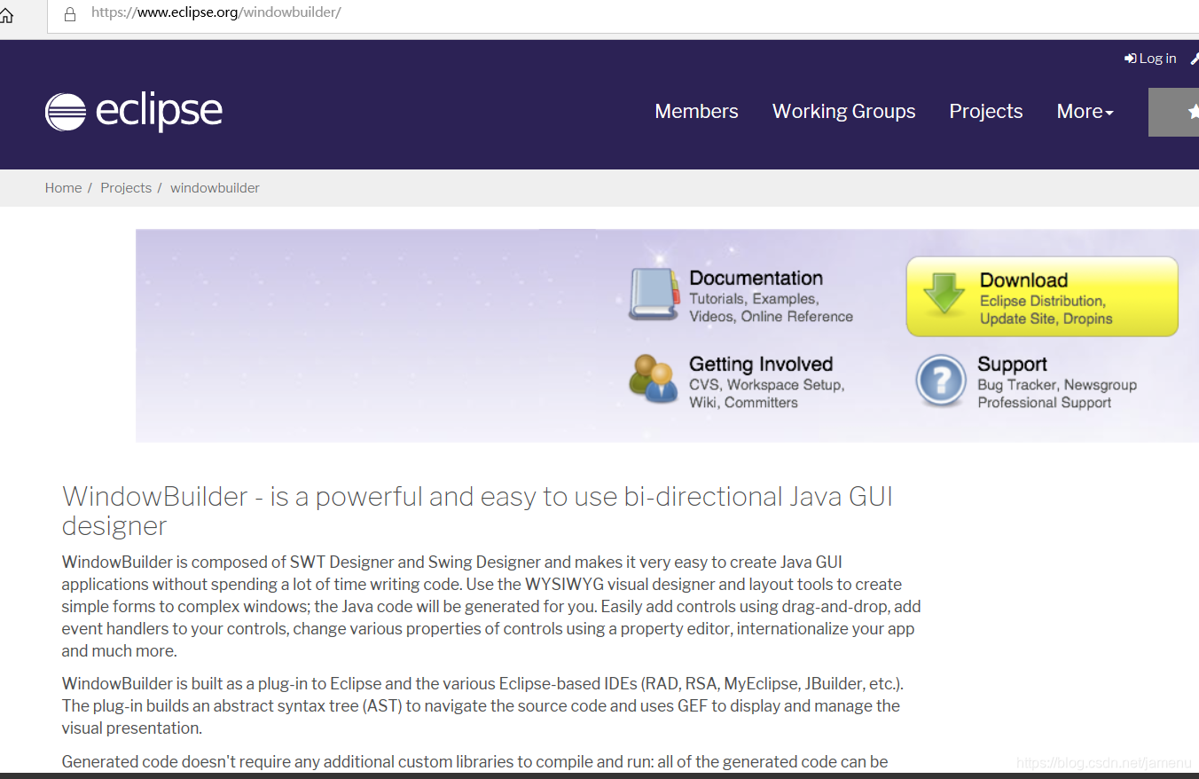Click the Eclipse logo
This screenshot has width=1199, height=779.
coord(134,112)
